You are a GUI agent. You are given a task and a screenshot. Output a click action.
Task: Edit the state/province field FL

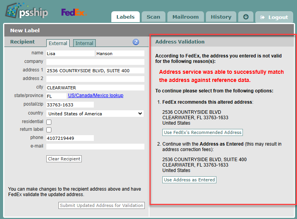pyautogui.click(x=56, y=96)
